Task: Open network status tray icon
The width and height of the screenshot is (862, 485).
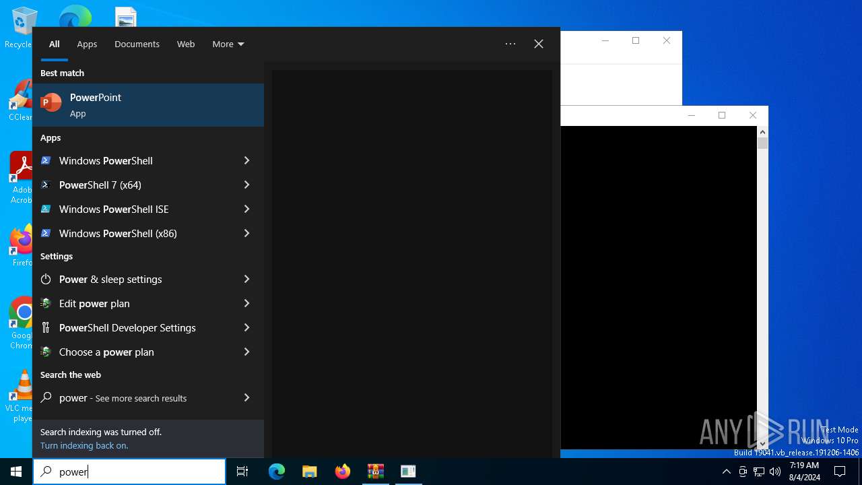Action: [x=759, y=472]
